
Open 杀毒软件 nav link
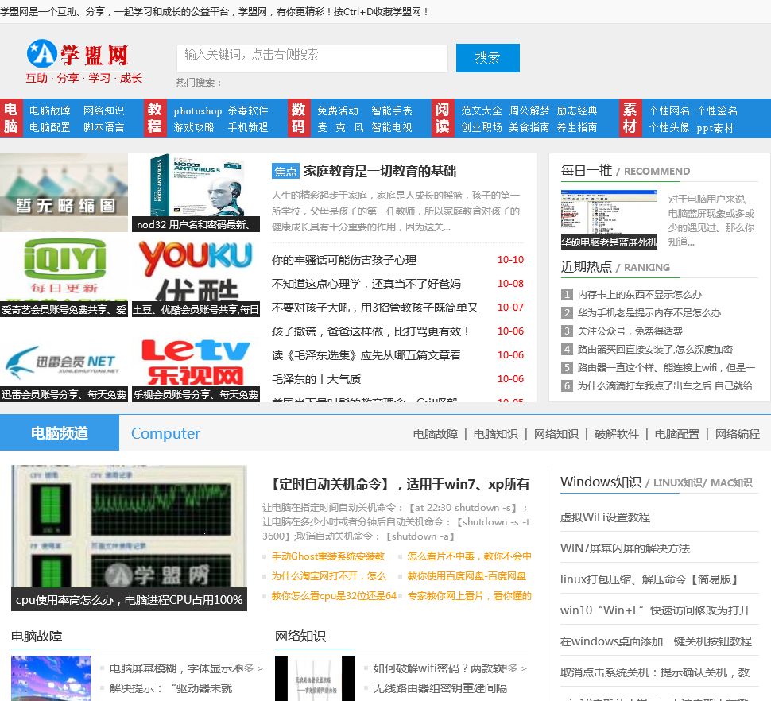click(x=248, y=110)
